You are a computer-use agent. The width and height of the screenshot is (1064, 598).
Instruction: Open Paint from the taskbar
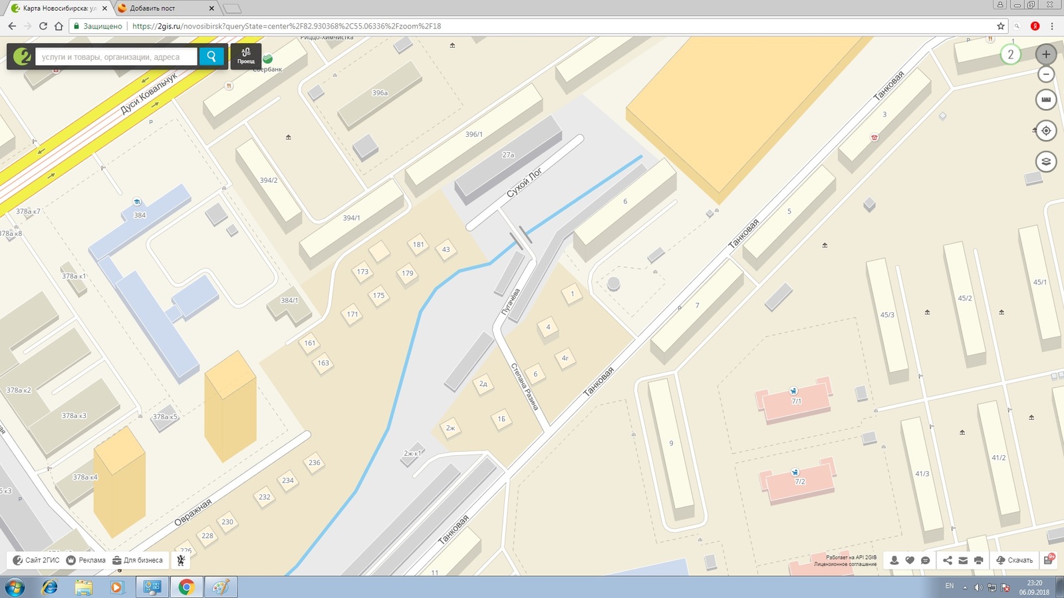click(x=221, y=587)
